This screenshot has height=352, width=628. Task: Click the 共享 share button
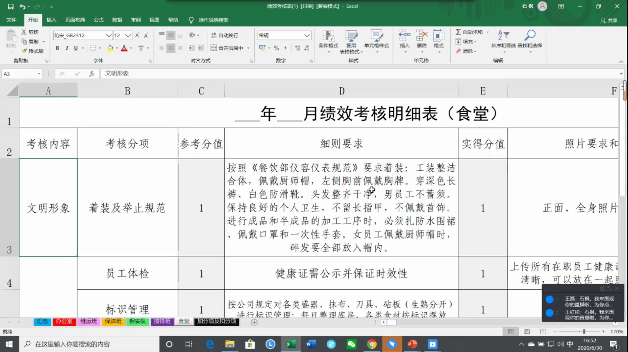coord(609,20)
